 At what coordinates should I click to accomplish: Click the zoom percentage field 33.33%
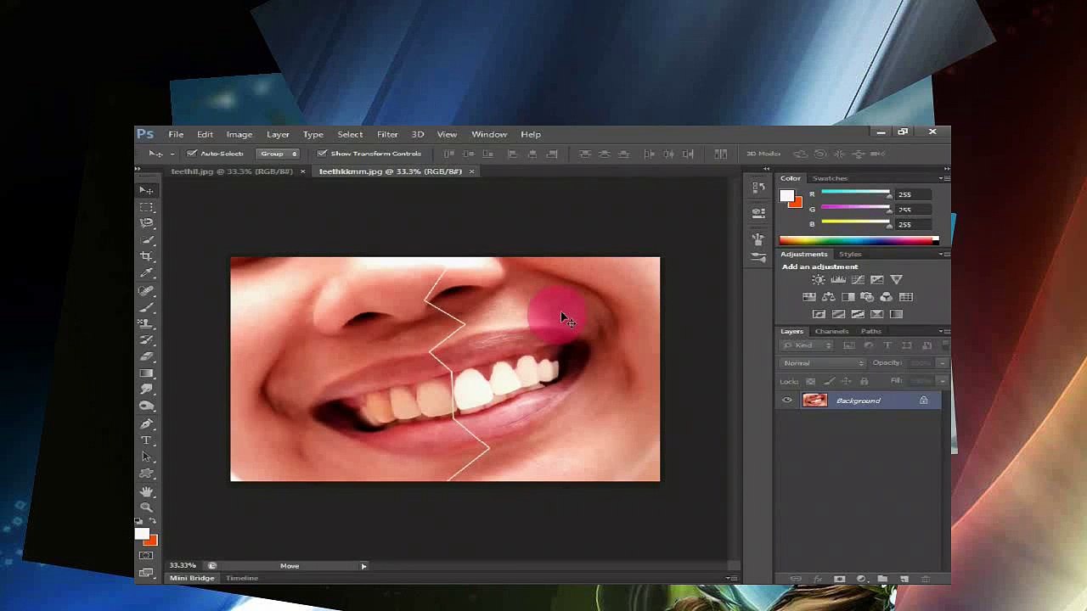[x=183, y=565]
